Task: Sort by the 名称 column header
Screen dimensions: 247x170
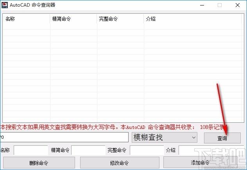Action: point(26,19)
